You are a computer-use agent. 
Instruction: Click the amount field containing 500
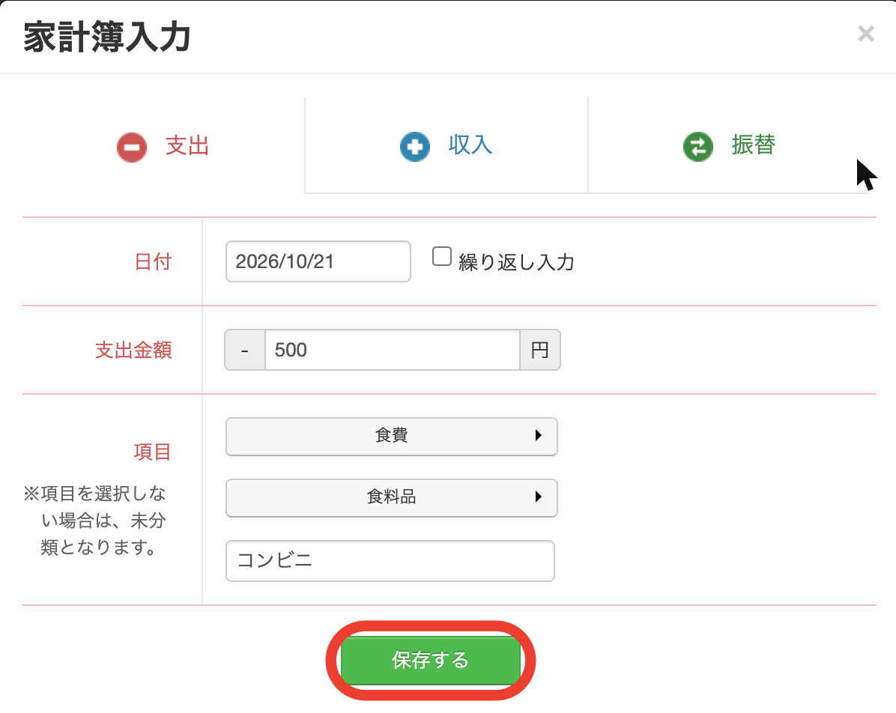[x=392, y=350]
